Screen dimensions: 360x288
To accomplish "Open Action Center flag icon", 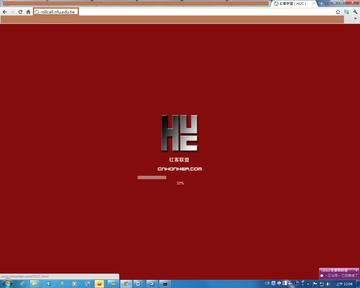I will coord(315,284).
